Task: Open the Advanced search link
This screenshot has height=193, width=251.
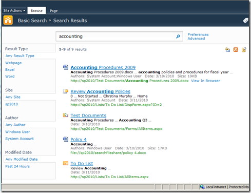Action: click(196, 38)
